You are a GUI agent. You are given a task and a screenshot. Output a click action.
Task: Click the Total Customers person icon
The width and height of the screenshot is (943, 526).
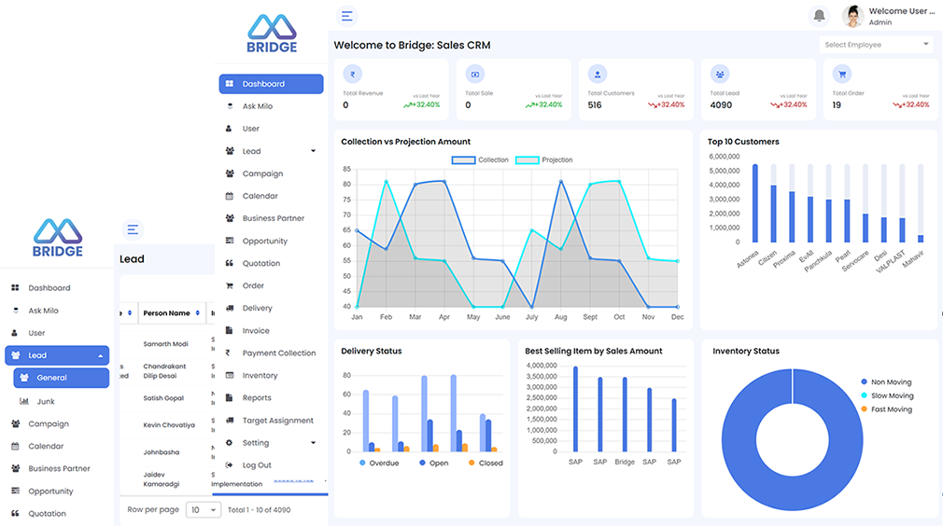[598, 75]
